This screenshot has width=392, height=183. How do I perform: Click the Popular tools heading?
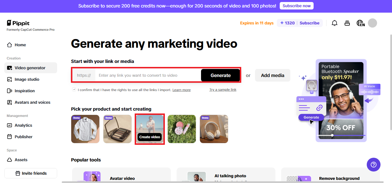(x=86, y=160)
